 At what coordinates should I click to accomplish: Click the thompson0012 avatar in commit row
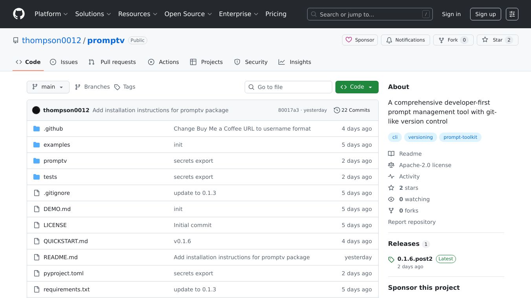pyautogui.click(x=36, y=110)
